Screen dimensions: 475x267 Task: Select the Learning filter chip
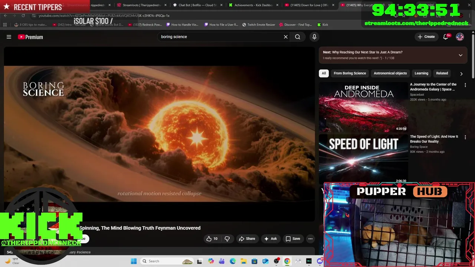pos(421,73)
